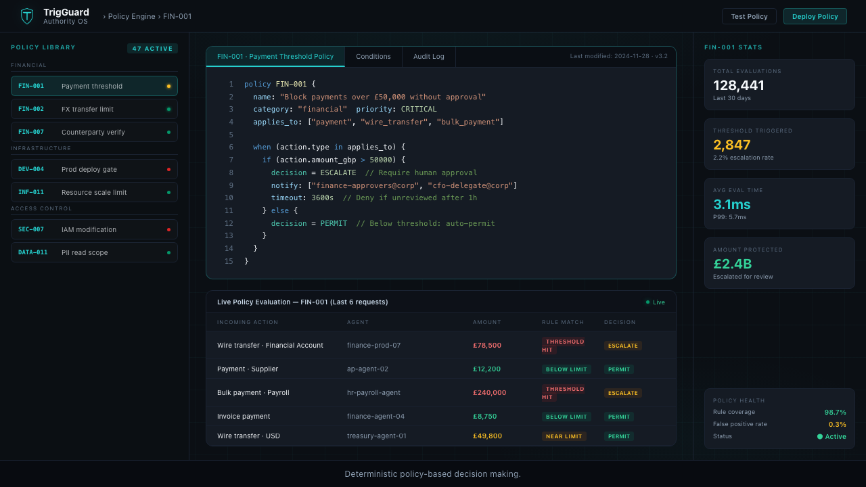Image resolution: width=866 pixels, height=487 pixels.
Task: Click the Last modified 2024-11-28 v3.2 text
Action: click(x=619, y=56)
